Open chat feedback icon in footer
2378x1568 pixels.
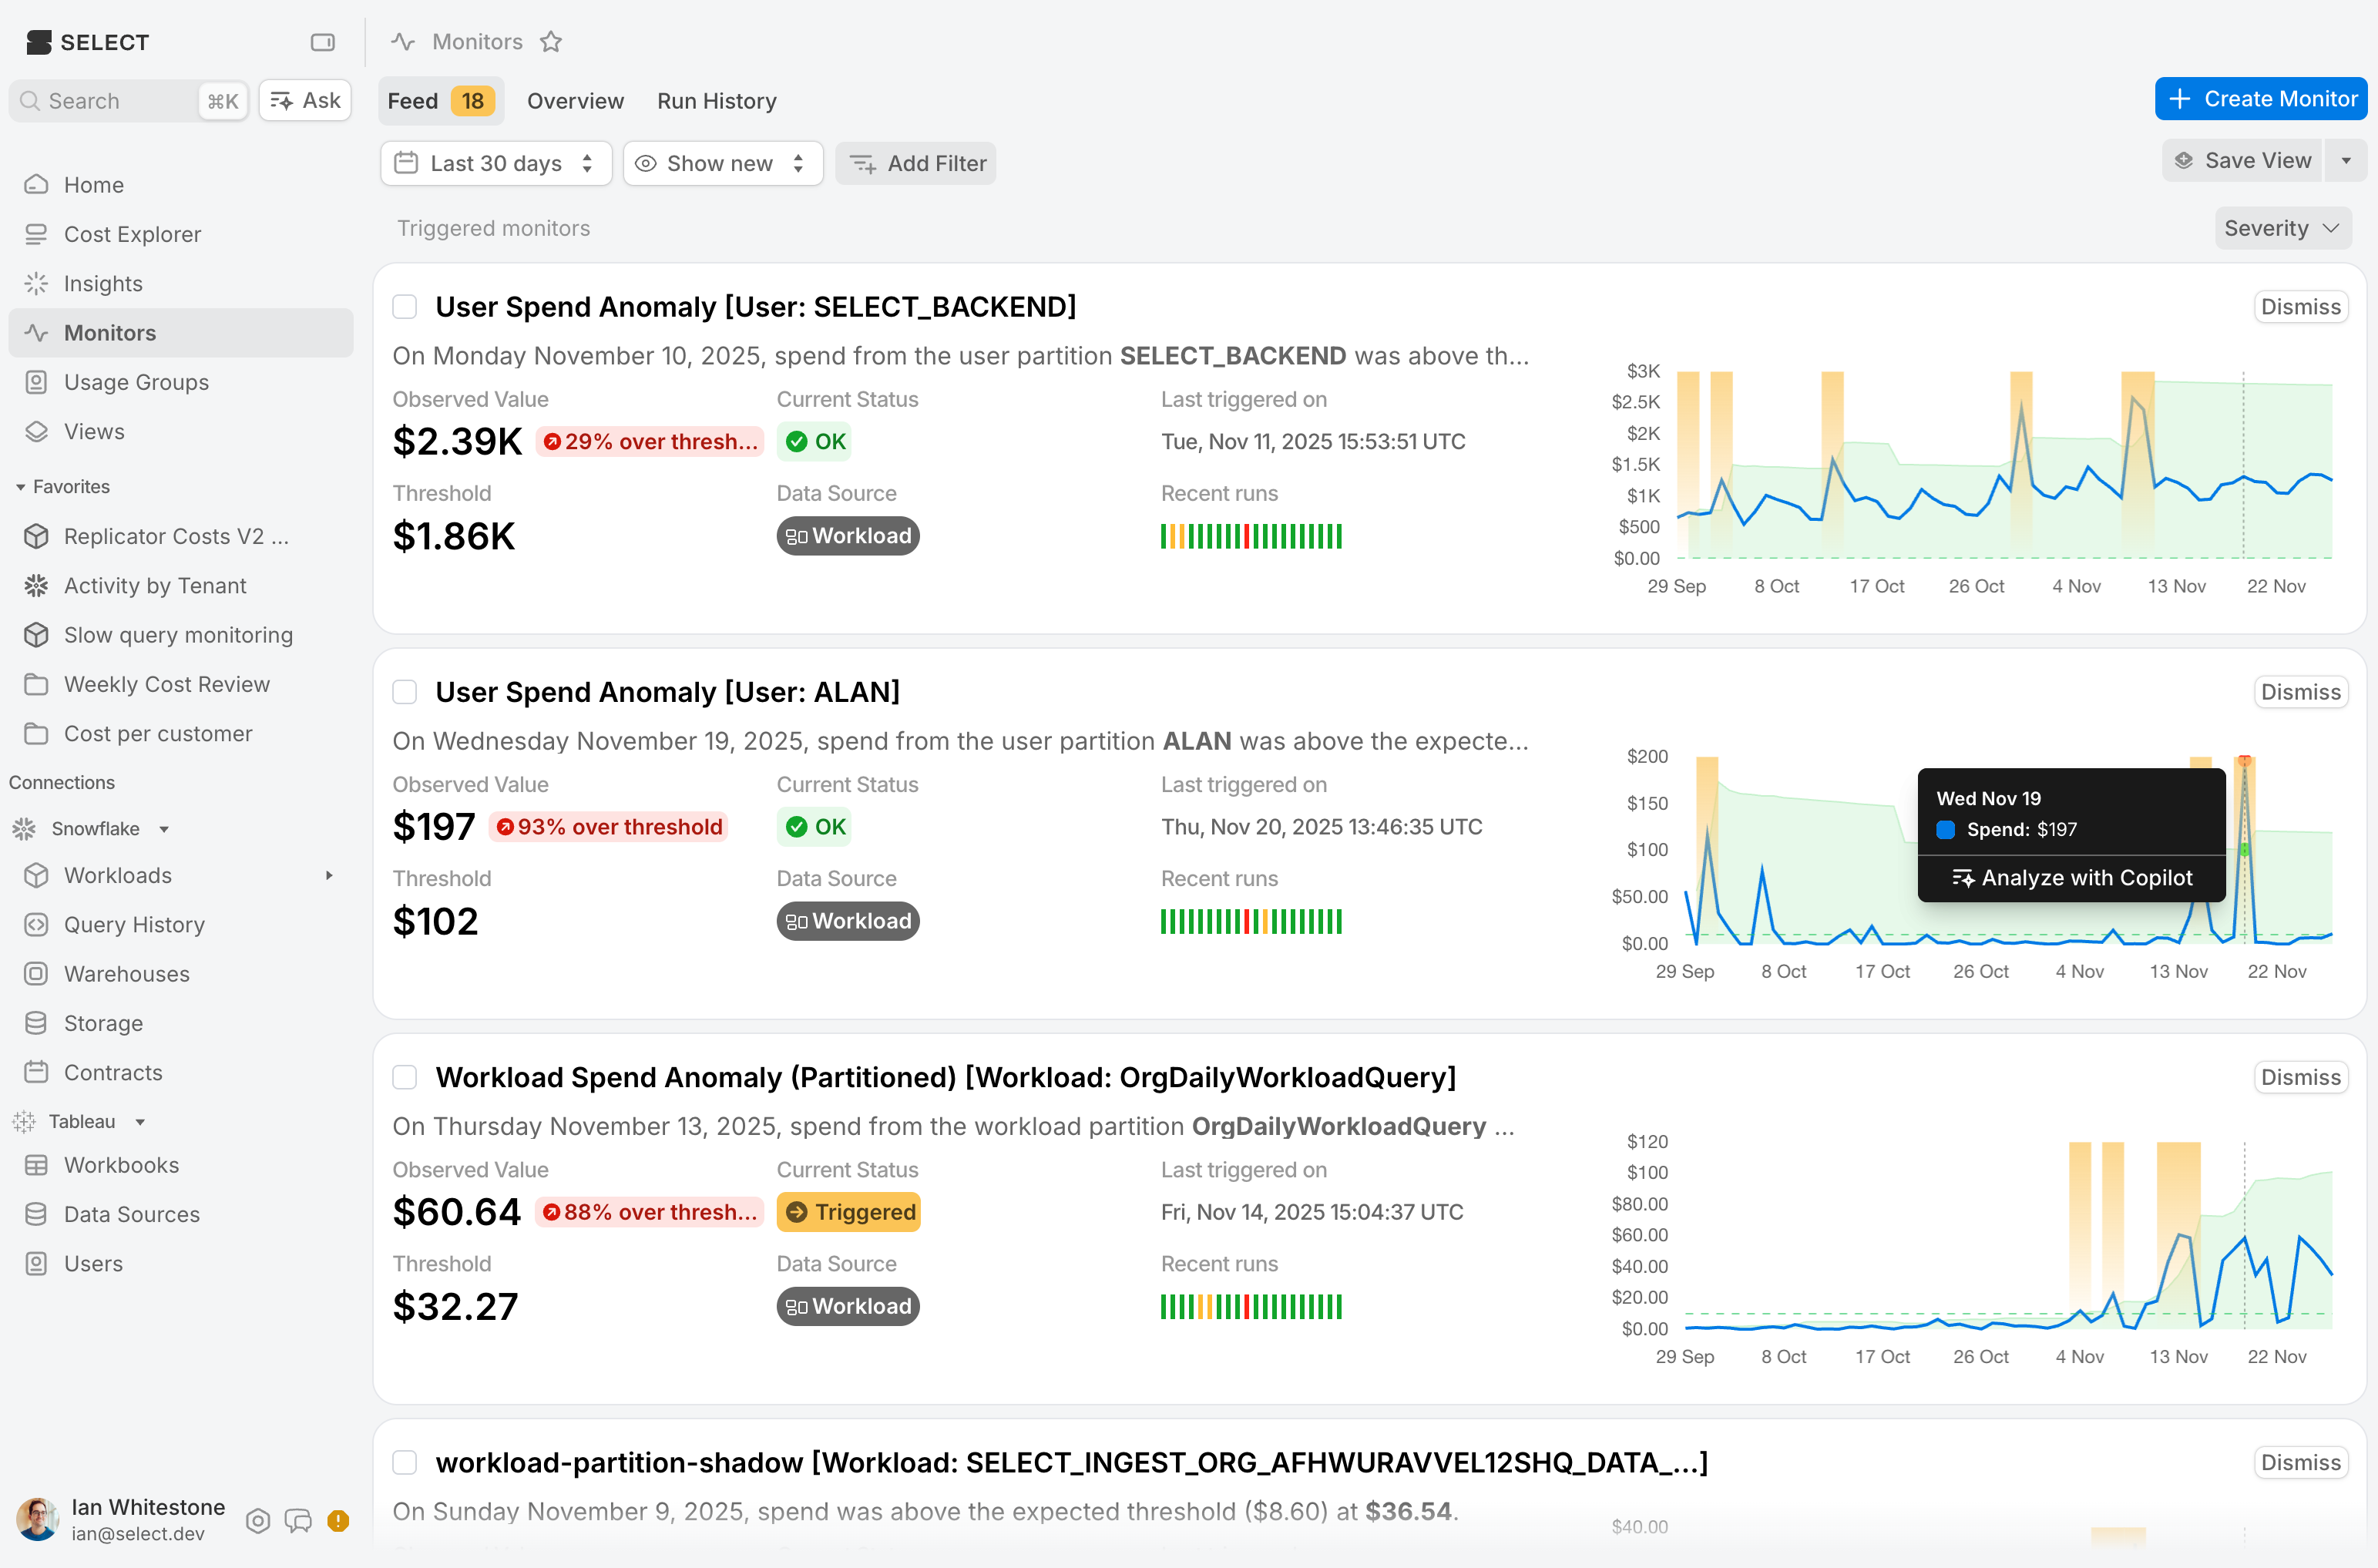(298, 1521)
